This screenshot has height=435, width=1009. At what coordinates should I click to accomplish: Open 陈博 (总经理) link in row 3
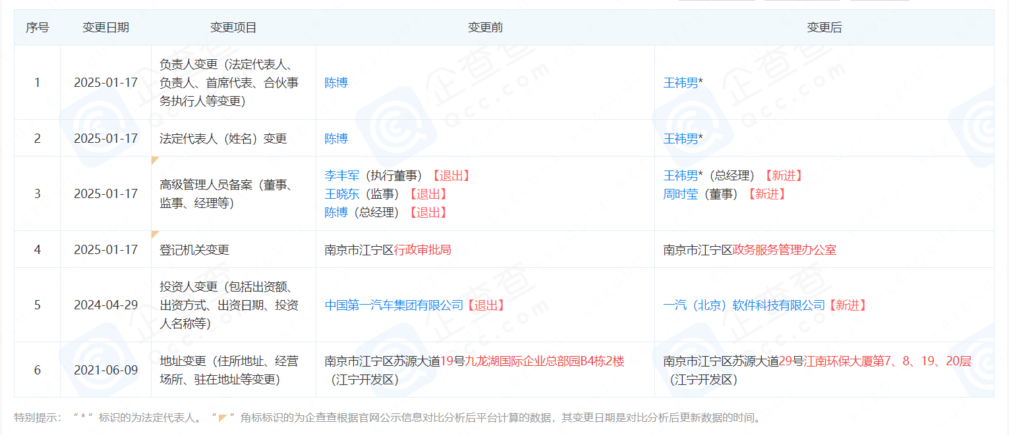point(336,213)
